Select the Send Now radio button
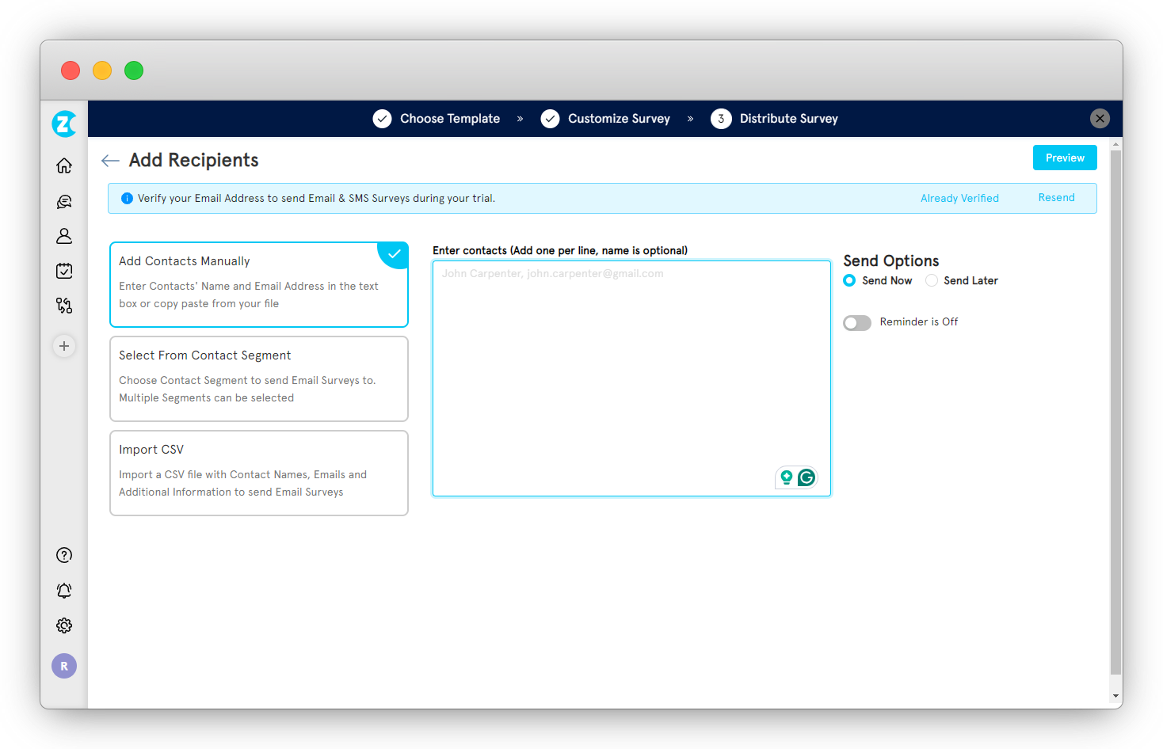 pos(848,280)
